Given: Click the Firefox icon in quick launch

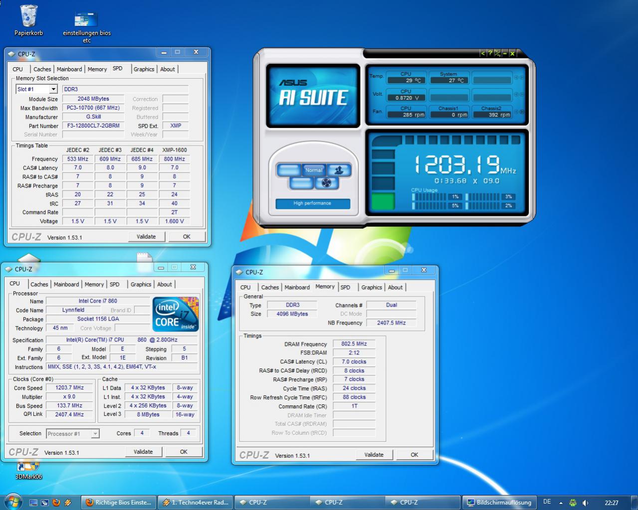Looking at the screenshot, I should 56,503.
